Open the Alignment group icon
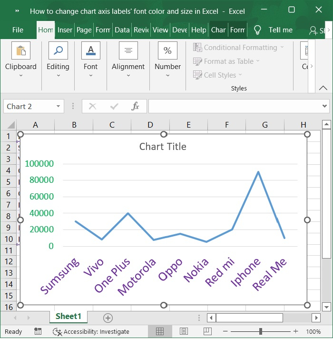Screen dimensions: 333x339 point(128,50)
